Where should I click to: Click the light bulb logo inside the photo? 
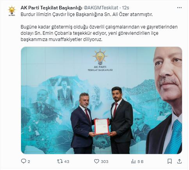click(100, 57)
